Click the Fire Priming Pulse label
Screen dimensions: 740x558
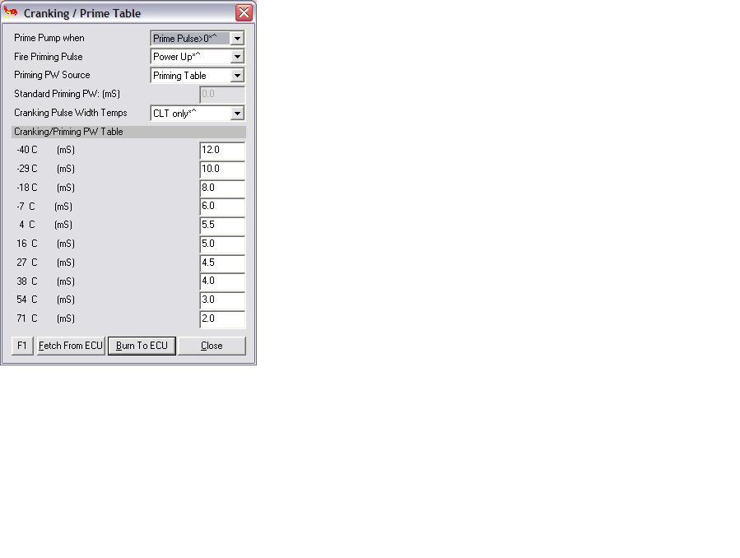tap(48, 57)
